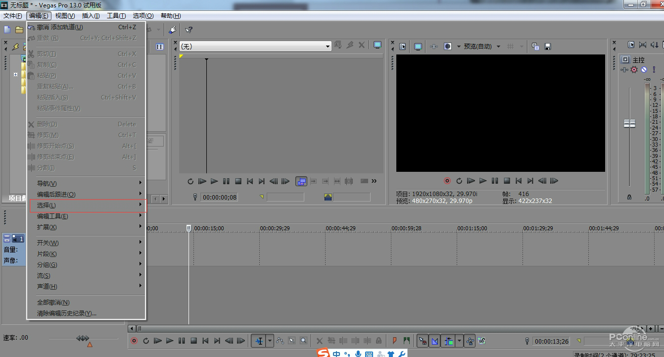Open the New project icon in main toolbar
The image size is (664, 357).
click(7, 30)
